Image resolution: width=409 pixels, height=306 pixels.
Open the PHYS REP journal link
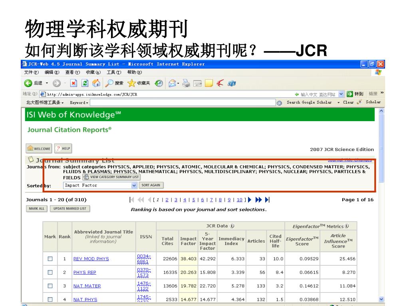point(85,273)
